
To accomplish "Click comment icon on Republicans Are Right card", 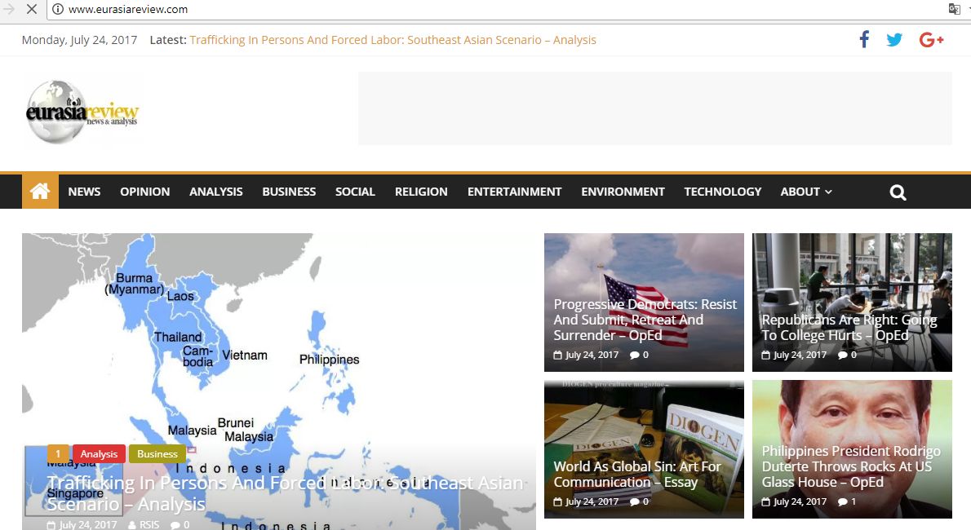I will point(843,356).
